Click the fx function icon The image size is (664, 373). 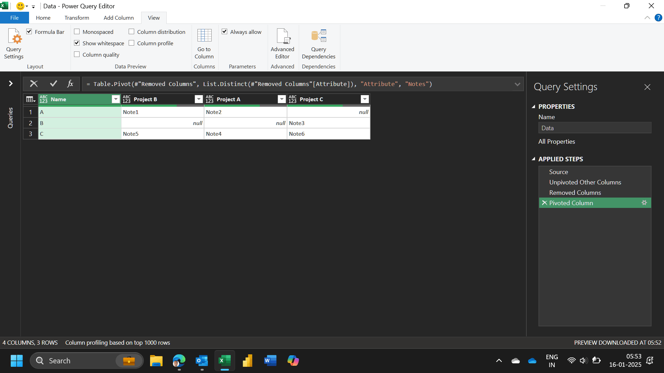pyautogui.click(x=70, y=84)
